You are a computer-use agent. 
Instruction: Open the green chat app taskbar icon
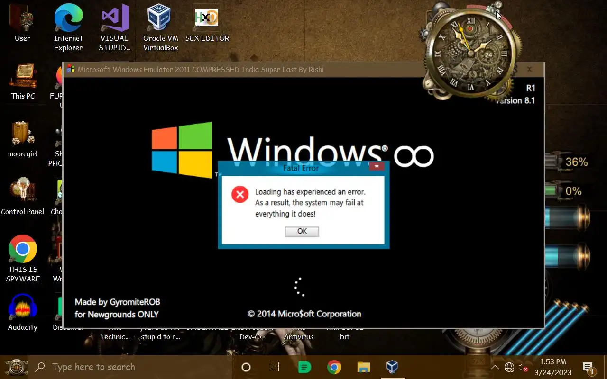click(304, 367)
